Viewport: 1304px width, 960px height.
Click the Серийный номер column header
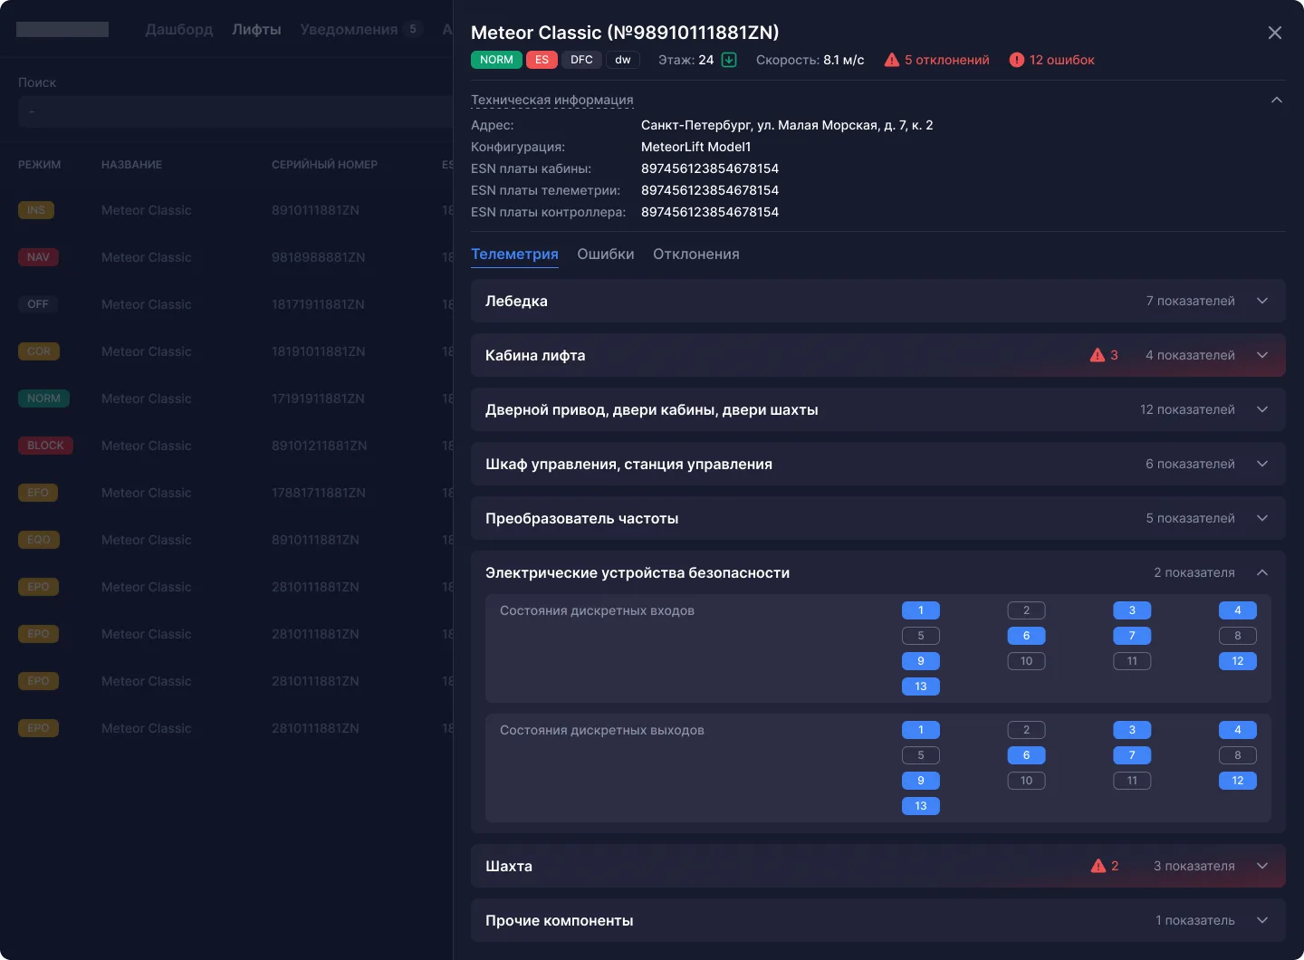pos(324,165)
